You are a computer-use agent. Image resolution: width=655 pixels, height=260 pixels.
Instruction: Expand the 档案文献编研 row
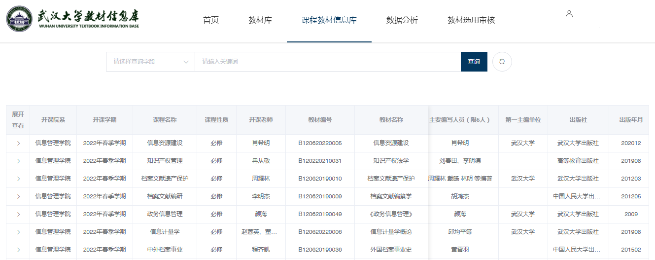pyautogui.click(x=18, y=196)
